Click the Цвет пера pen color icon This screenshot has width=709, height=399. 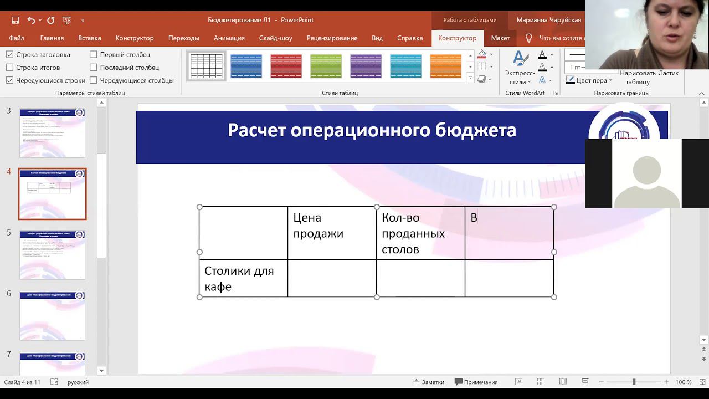[x=571, y=80]
